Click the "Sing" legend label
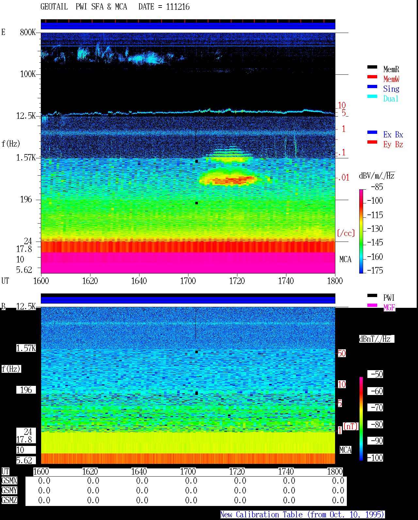 (x=391, y=89)
